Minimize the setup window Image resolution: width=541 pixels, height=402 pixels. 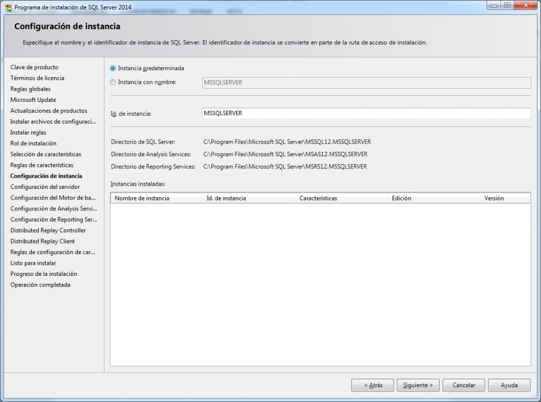494,5
